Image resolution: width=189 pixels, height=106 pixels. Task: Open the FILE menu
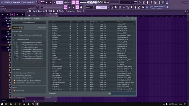click(2, 2)
